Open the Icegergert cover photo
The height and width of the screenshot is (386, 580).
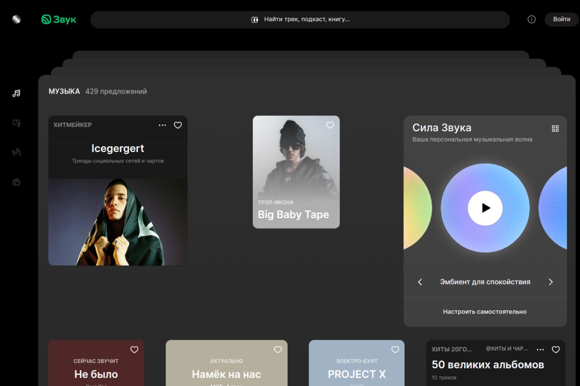(118, 222)
